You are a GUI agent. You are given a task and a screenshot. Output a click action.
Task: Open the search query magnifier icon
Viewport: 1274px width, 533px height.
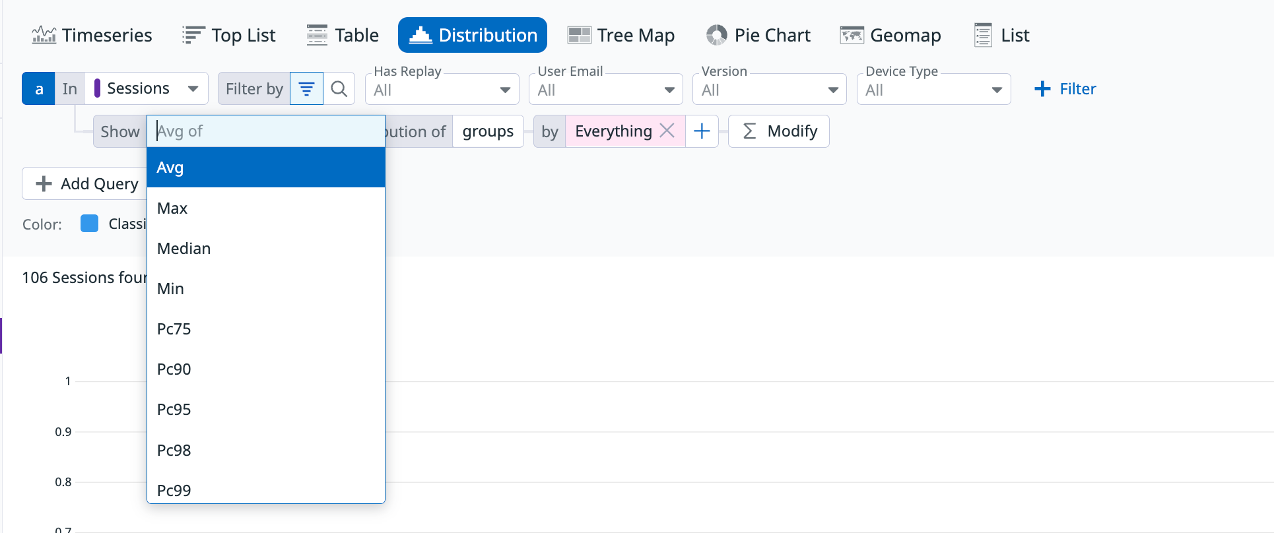click(x=339, y=89)
